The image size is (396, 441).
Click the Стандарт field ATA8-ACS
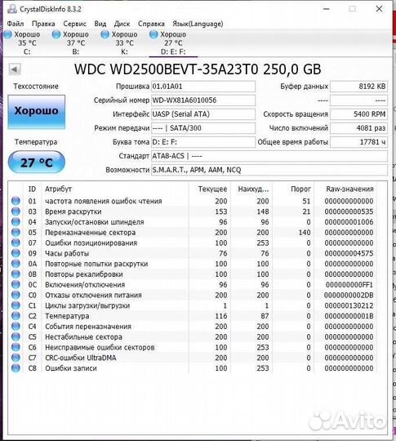(269, 156)
